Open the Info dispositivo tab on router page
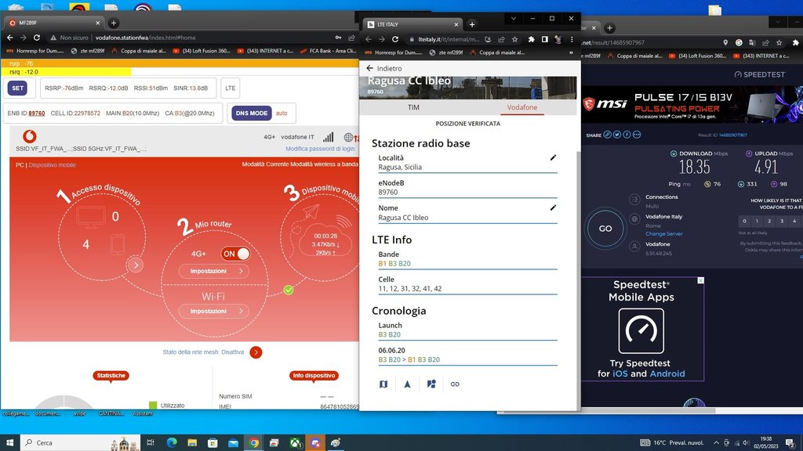Viewport: 803px width, 451px height. coord(314,375)
